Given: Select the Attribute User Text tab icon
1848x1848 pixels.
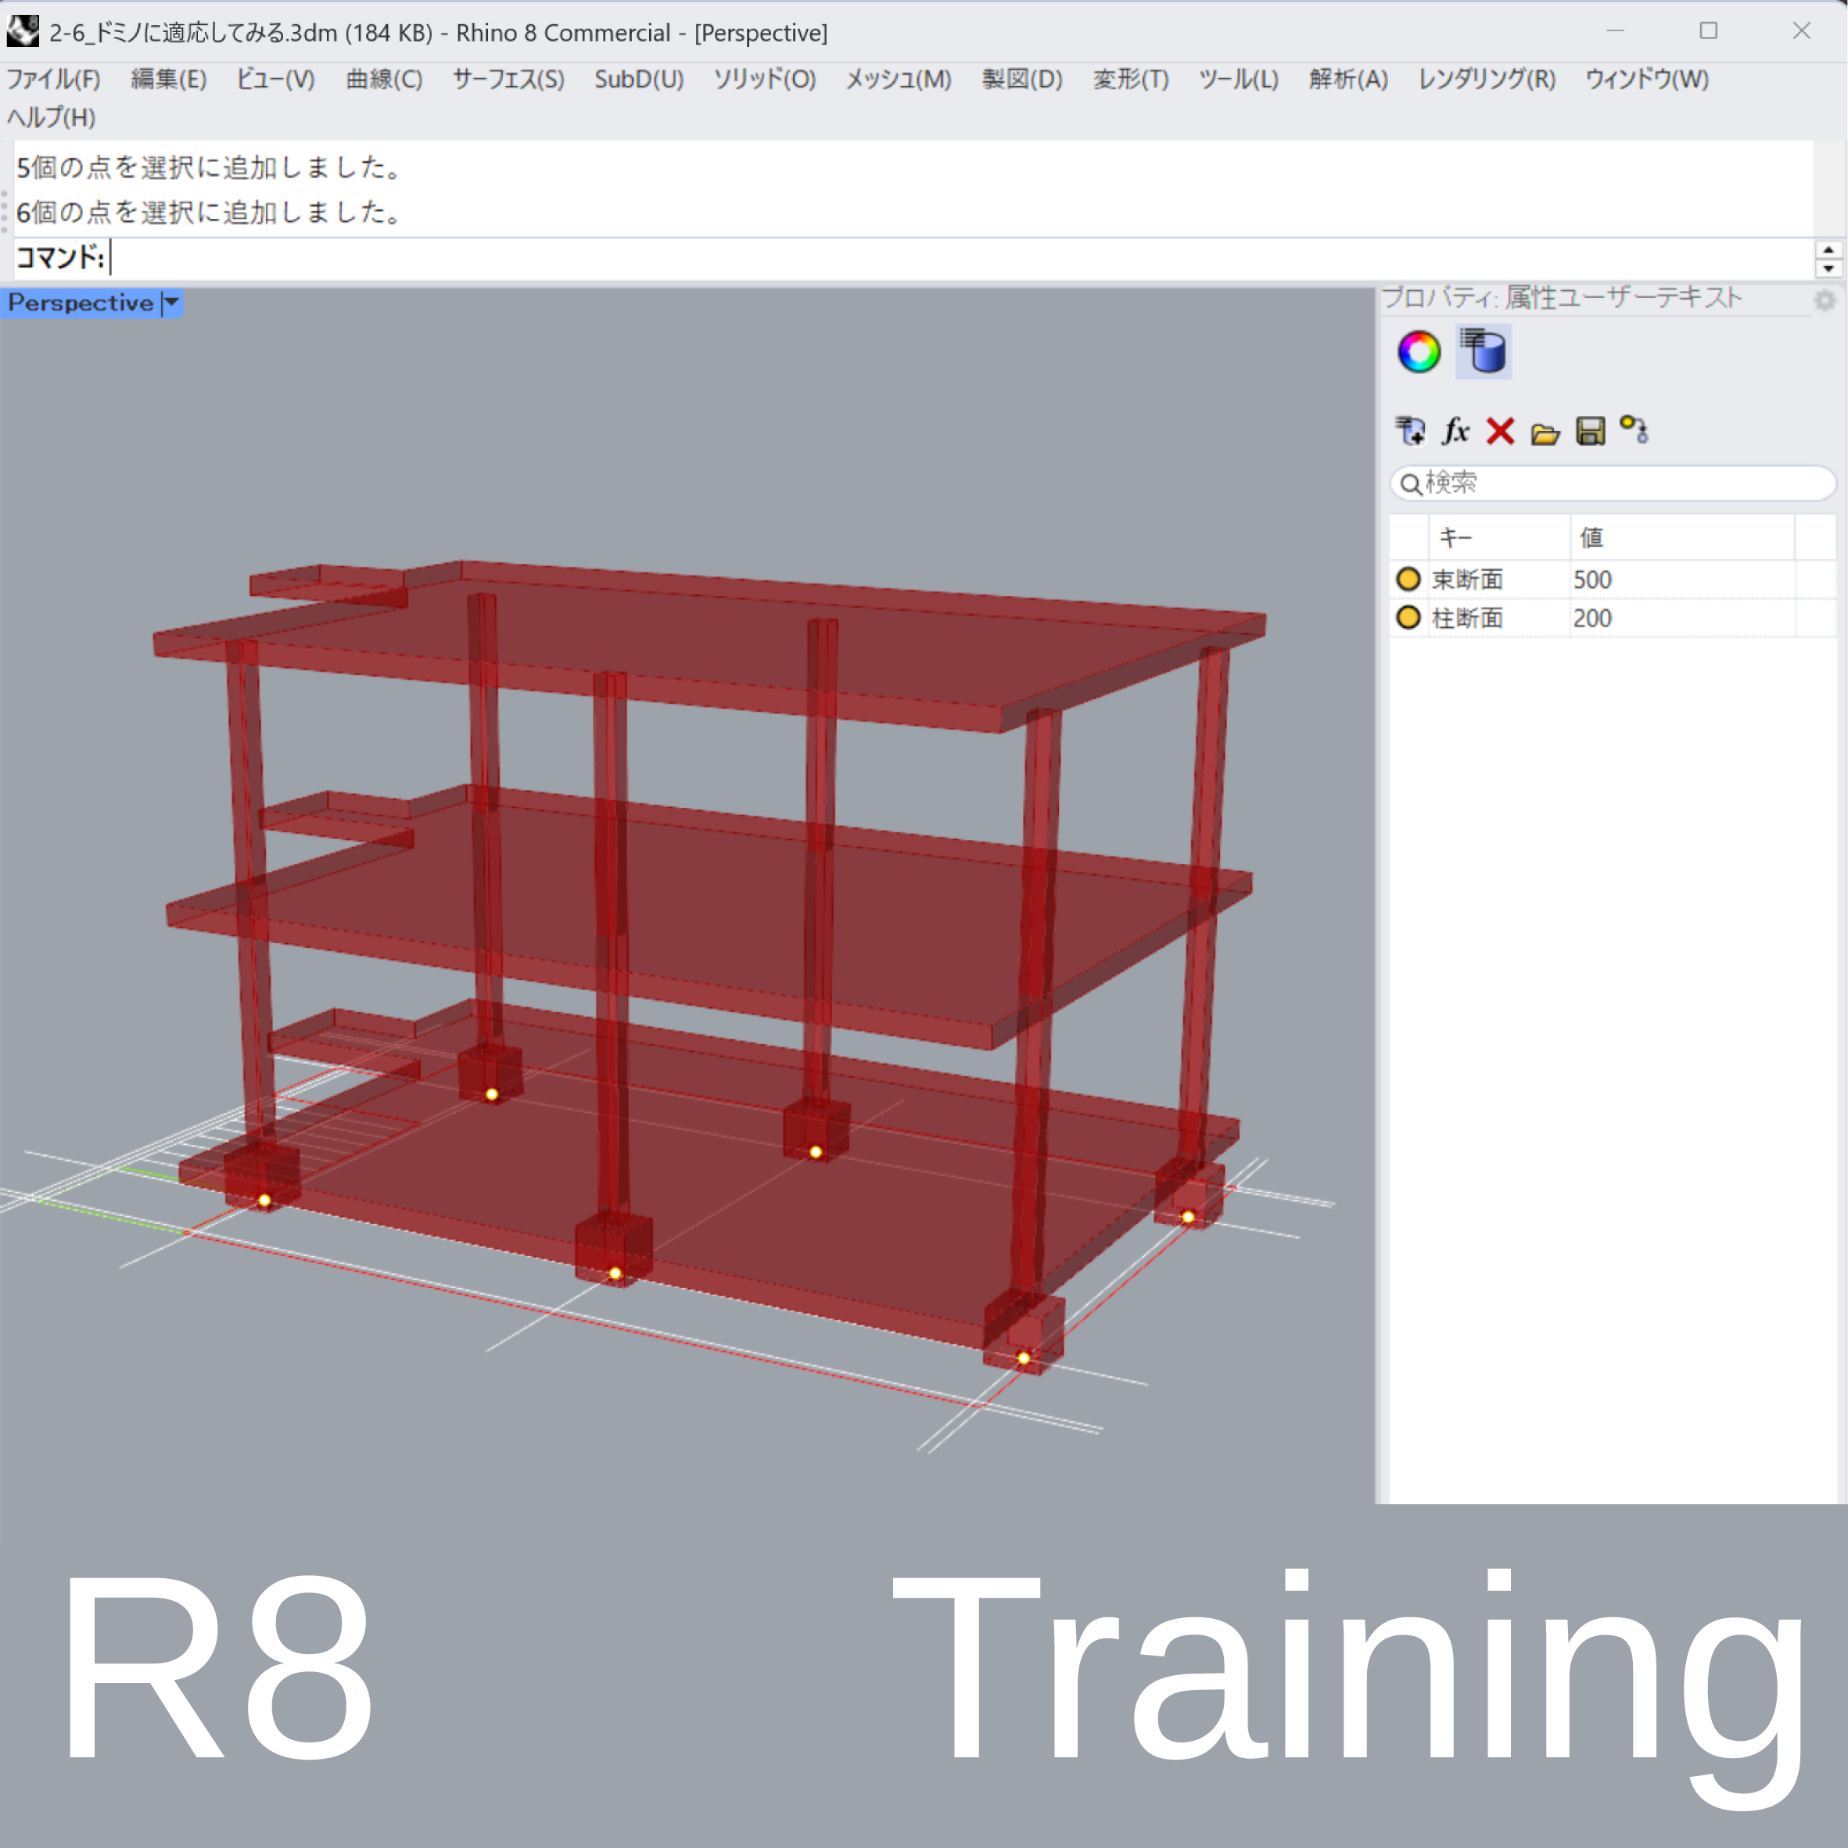Looking at the screenshot, I should coord(1483,352).
